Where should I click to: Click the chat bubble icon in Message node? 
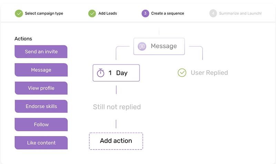(x=142, y=47)
